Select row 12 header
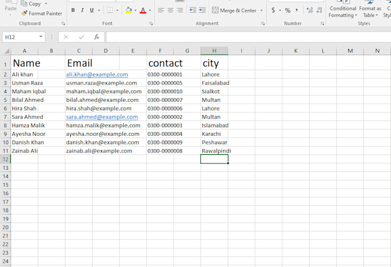Image resolution: width=391 pixels, height=267 pixels. [6, 159]
